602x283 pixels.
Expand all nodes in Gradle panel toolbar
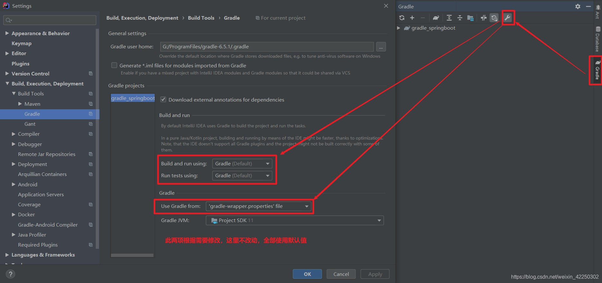coord(449,18)
